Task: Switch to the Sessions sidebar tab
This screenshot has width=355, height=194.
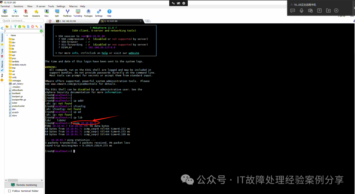Action: tap(2, 39)
